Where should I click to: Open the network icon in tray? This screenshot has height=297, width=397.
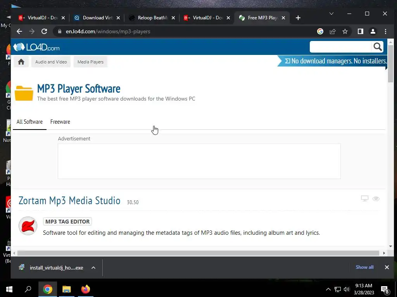click(x=338, y=289)
